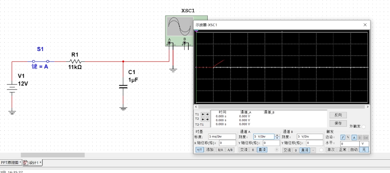Screen dimensions: 390x173
Task: Switch timebase to A/B mode
Action: pos(230,150)
